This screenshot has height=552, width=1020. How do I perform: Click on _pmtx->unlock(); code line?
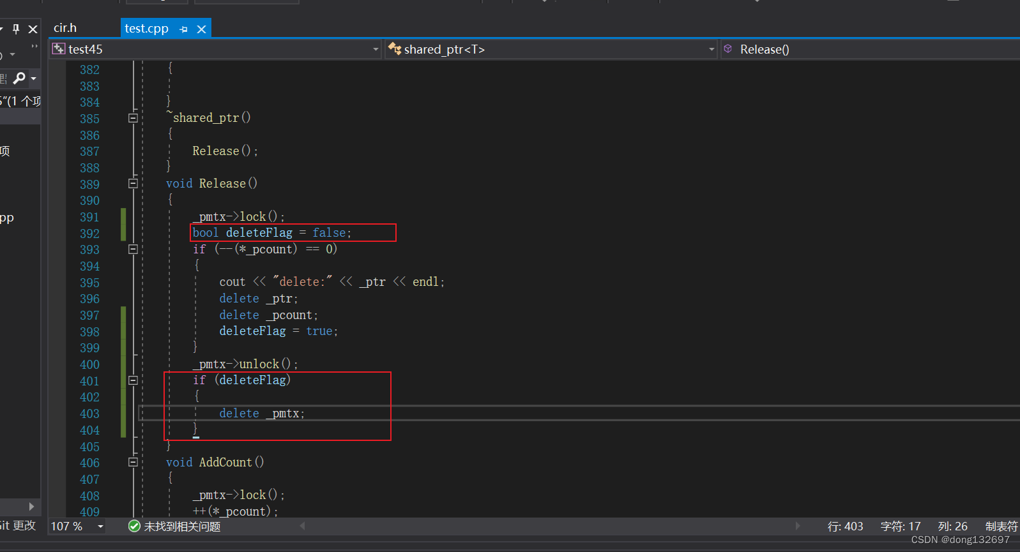245,364
